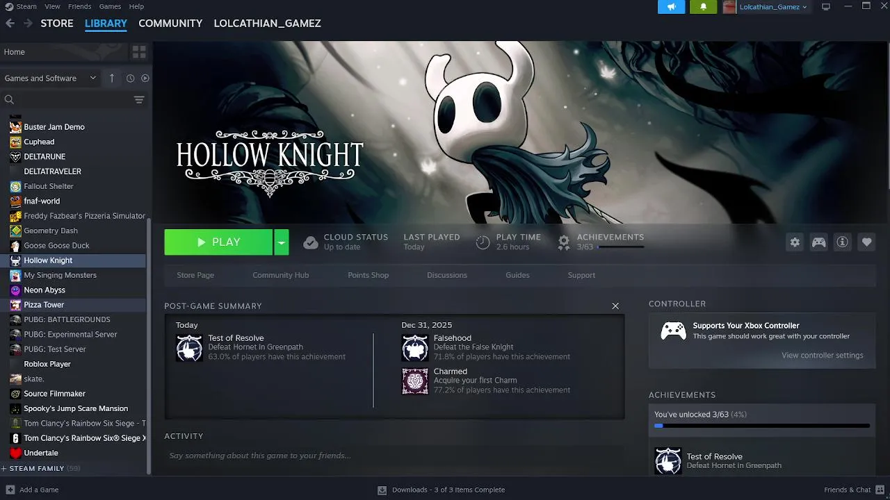Open the Friends menu
890x500 pixels.
point(79,6)
